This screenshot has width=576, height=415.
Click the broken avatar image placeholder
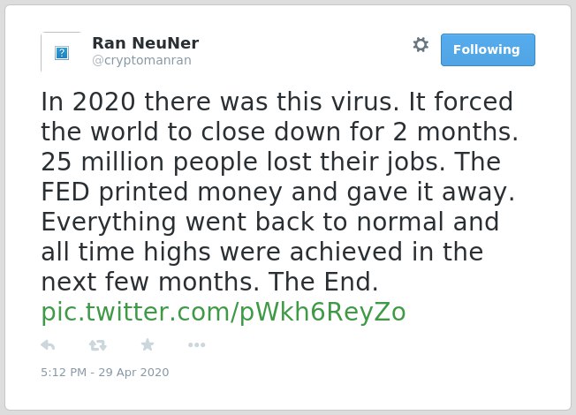point(62,52)
